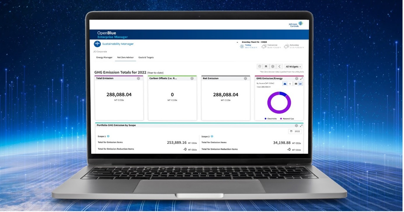Open the Goals & Targets tab
This screenshot has height=212, width=404.
click(x=146, y=57)
